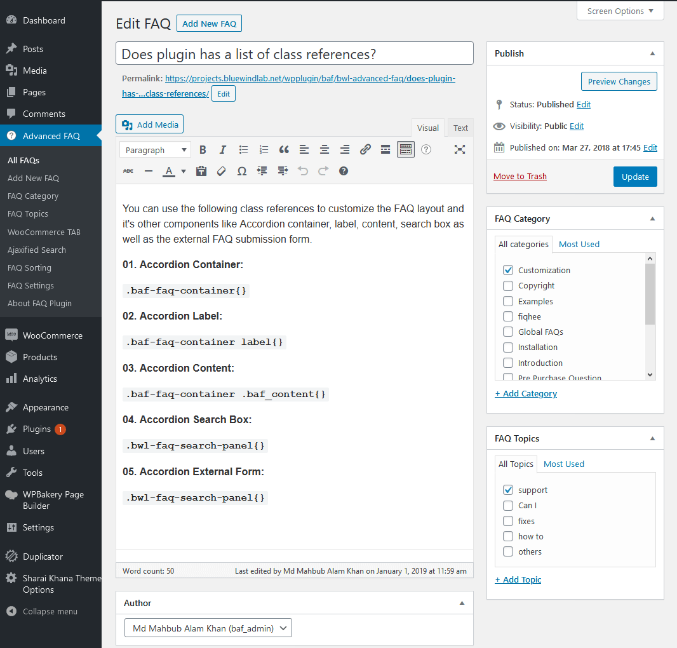This screenshot has height=648, width=677.
Task: Edit the Published on date
Action: pos(650,148)
